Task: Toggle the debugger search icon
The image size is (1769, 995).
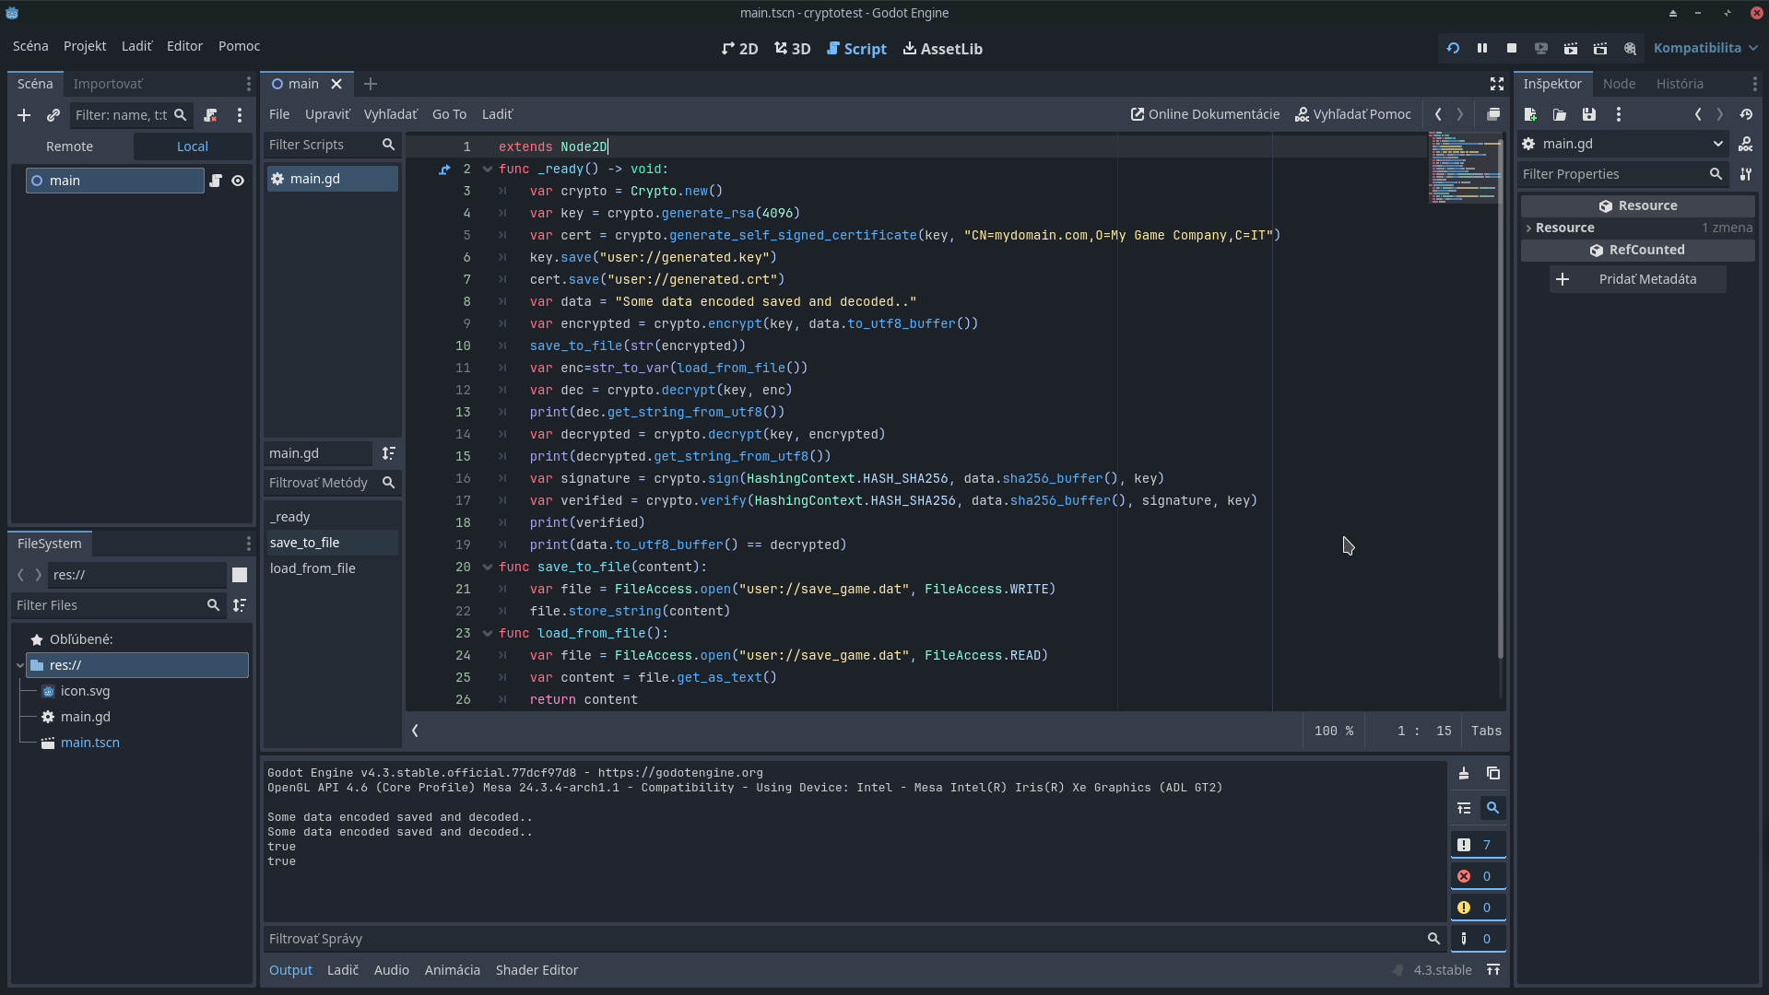Action: coord(1493,808)
